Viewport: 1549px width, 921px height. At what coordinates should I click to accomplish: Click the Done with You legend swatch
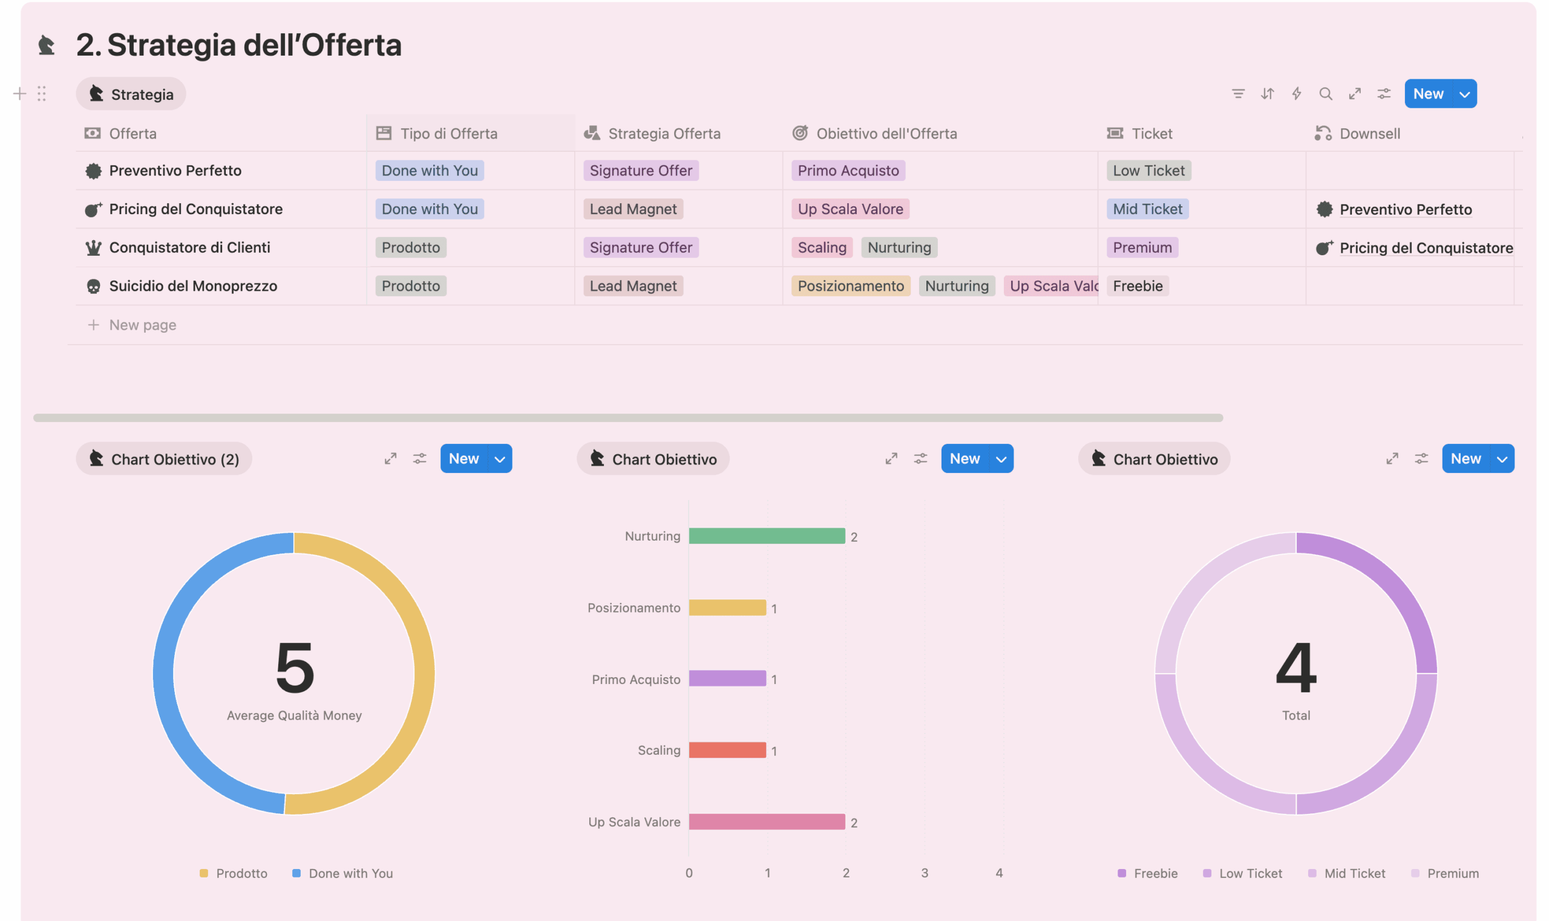click(296, 873)
